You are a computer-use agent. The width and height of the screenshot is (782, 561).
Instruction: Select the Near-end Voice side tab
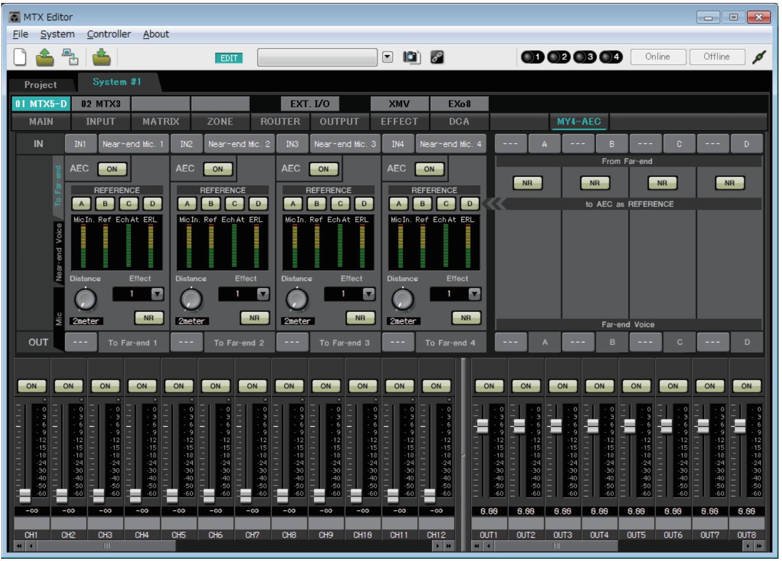point(59,252)
